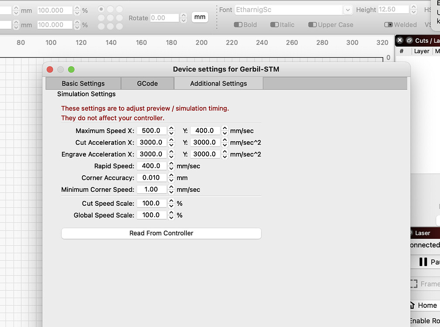This screenshot has width=440, height=327.
Task: Click Read From Controller
Action: click(x=161, y=233)
